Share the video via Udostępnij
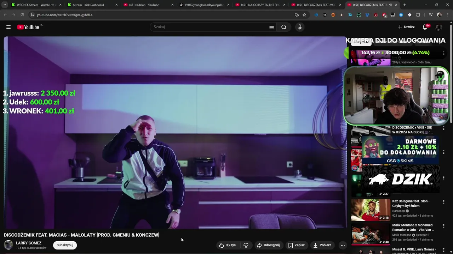 268,245
